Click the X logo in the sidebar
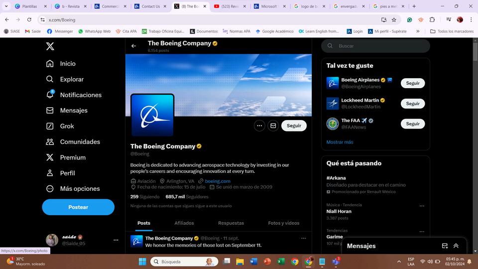This screenshot has width=478, height=269. [50, 46]
